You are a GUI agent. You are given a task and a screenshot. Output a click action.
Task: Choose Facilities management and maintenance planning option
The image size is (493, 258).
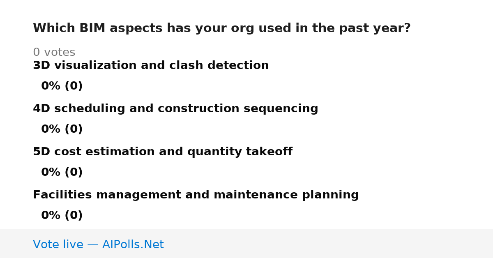click(x=196, y=195)
